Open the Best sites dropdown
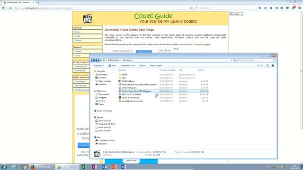Screen dimensions: 303x170 [x=236, y=14]
